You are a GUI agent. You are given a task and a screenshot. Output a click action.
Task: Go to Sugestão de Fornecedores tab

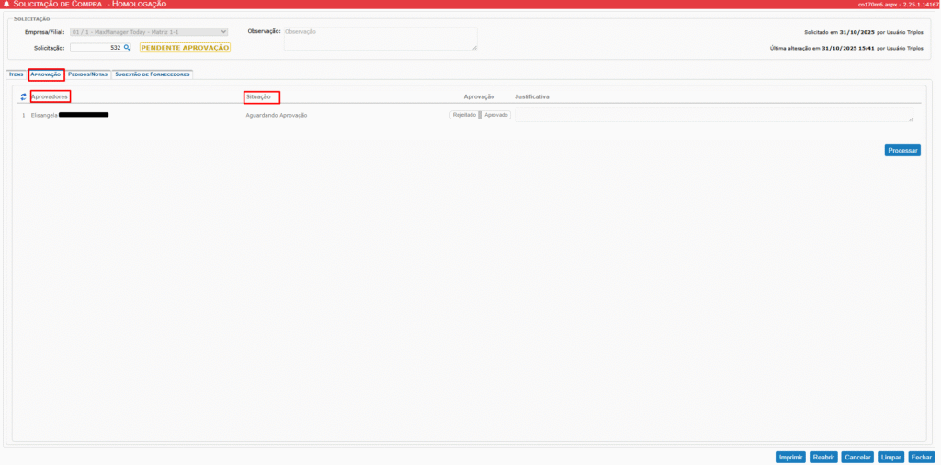pos(152,74)
